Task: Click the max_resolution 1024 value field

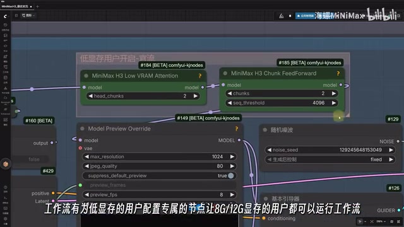Action: [x=159, y=157]
